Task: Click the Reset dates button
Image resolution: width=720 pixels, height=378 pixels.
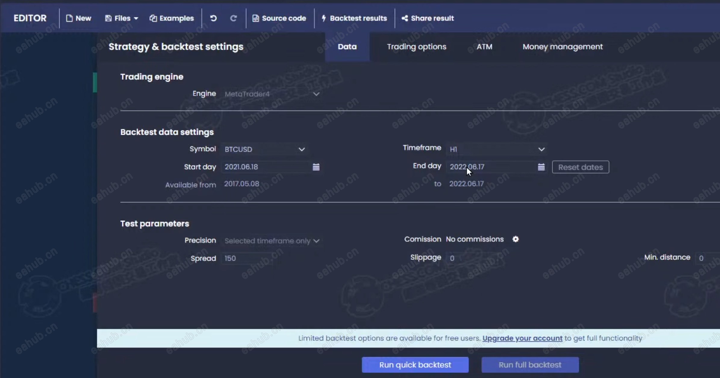Action: [580, 167]
